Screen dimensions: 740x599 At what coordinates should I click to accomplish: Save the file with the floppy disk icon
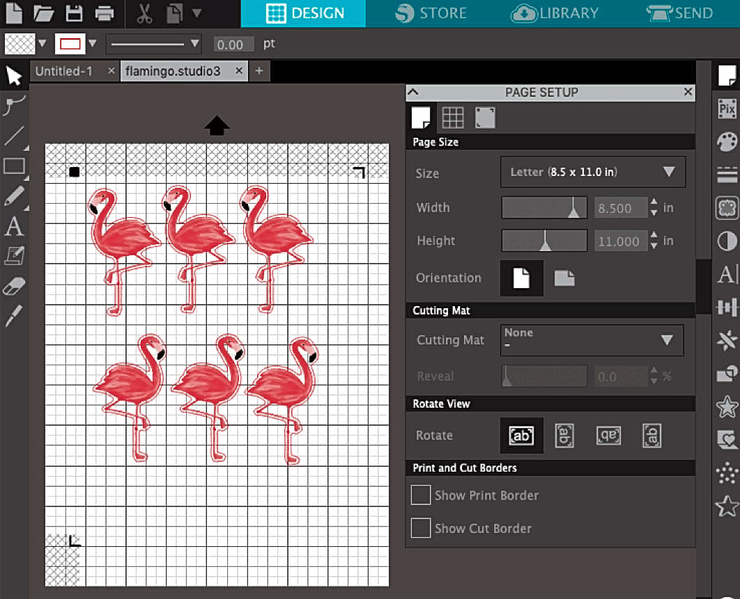[74, 13]
